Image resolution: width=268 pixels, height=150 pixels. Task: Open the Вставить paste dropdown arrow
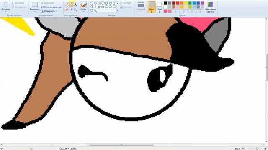6,11
